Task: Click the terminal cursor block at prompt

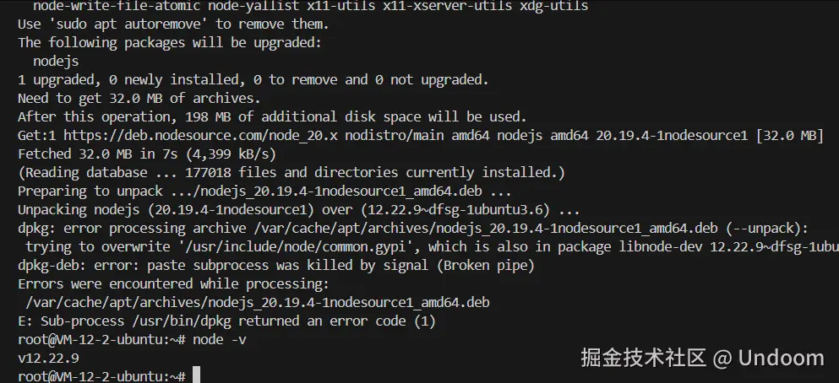Action: [196, 375]
